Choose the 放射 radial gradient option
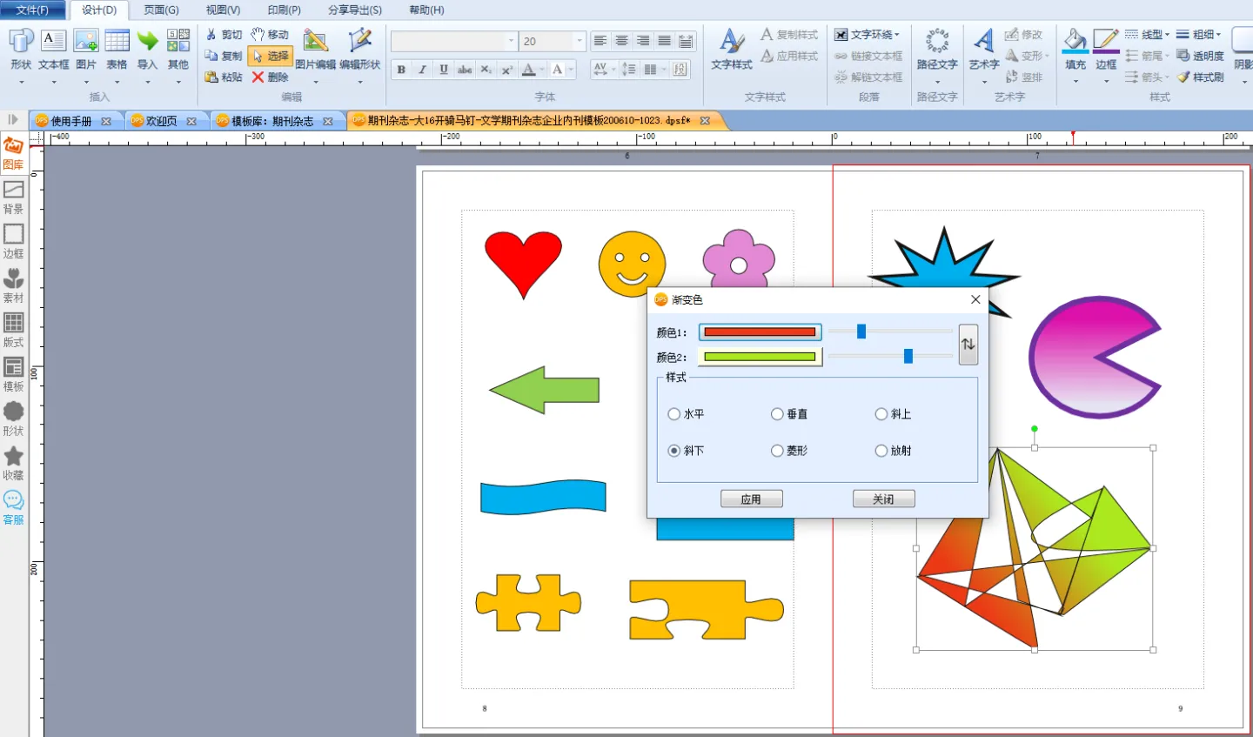 click(x=881, y=451)
